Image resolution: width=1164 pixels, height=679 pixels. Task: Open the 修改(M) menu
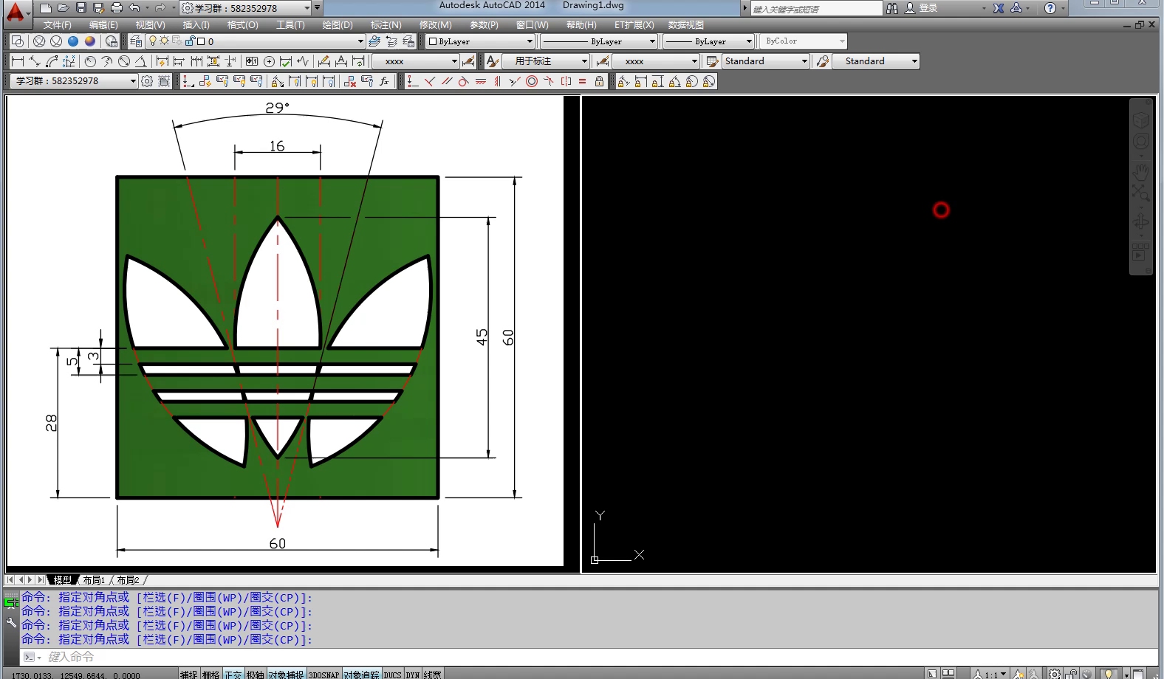pos(436,25)
